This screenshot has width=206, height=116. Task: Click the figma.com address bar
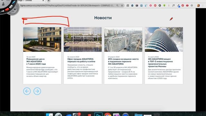point(67,5)
